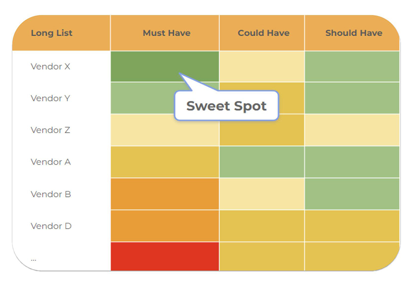
Task: Select the Should Have column header
Action: pyautogui.click(x=353, y=33)
